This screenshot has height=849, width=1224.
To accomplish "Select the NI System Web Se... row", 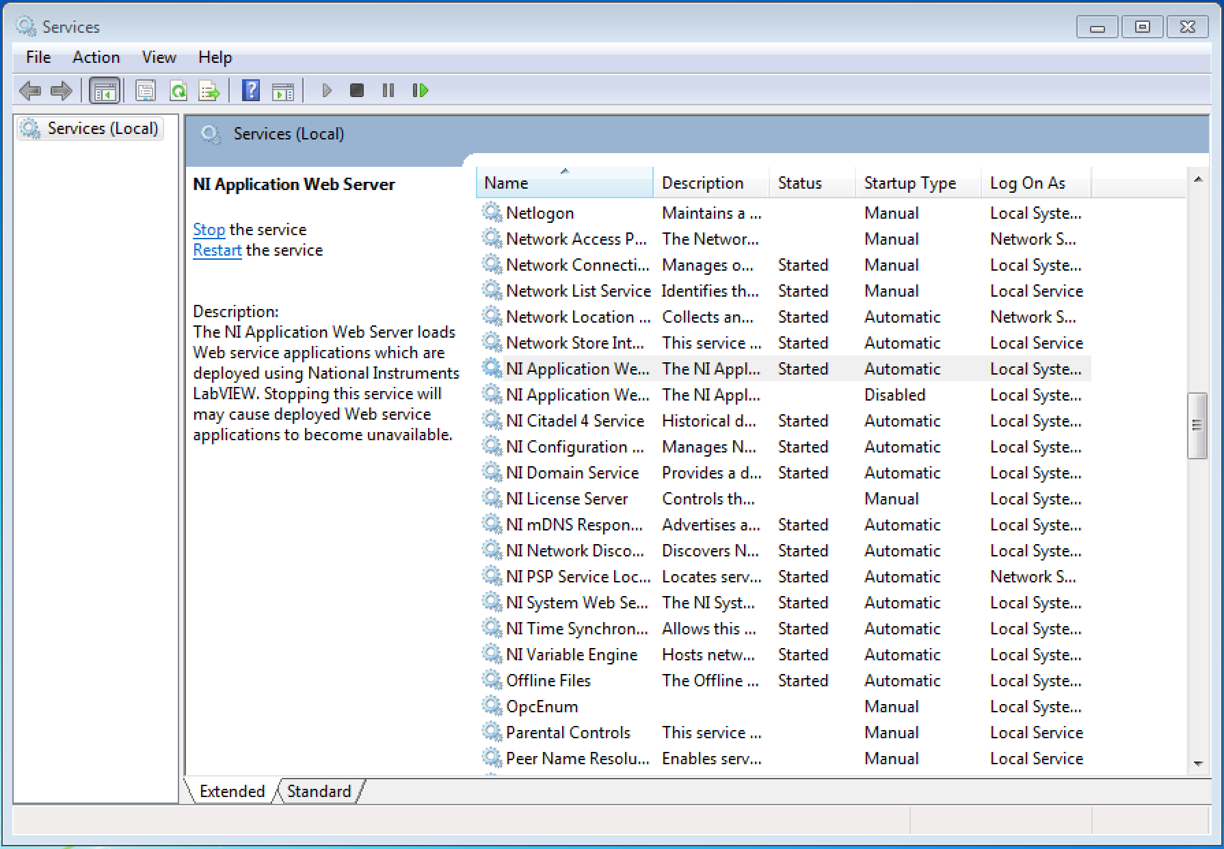I will tap(785, 602).
